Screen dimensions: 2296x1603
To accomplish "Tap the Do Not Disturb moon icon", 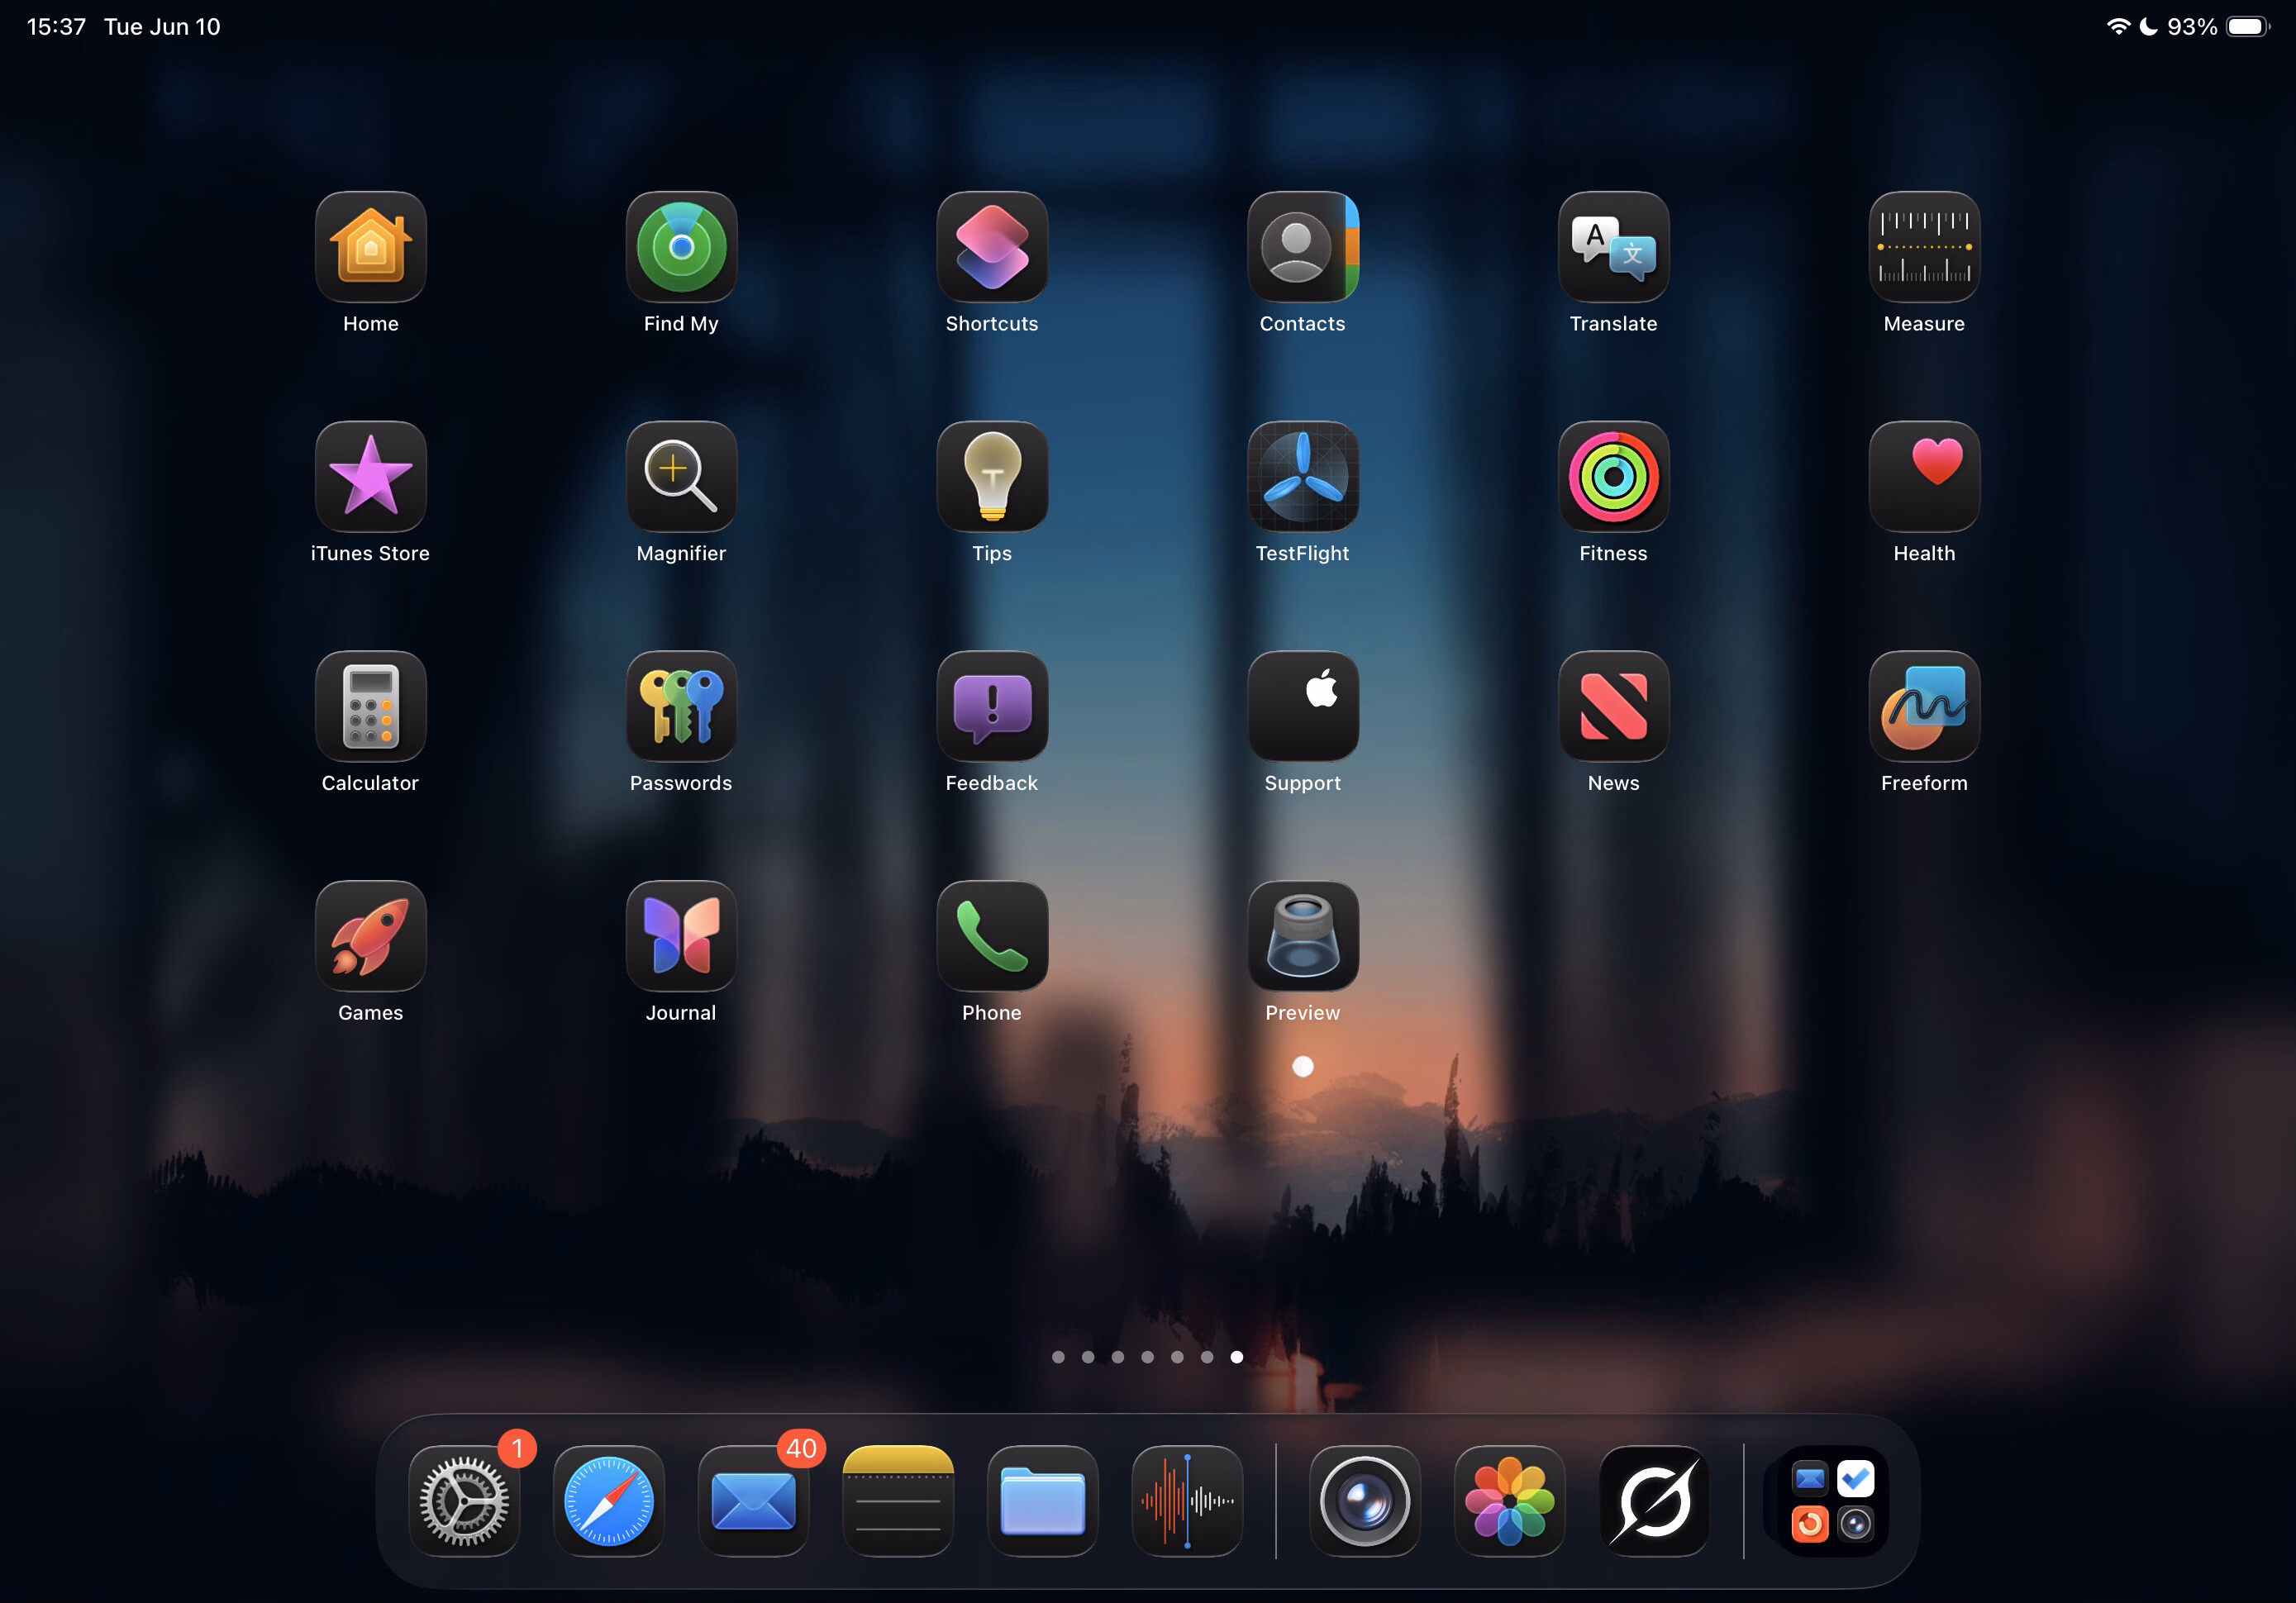I will click(x=2148, y=27).
